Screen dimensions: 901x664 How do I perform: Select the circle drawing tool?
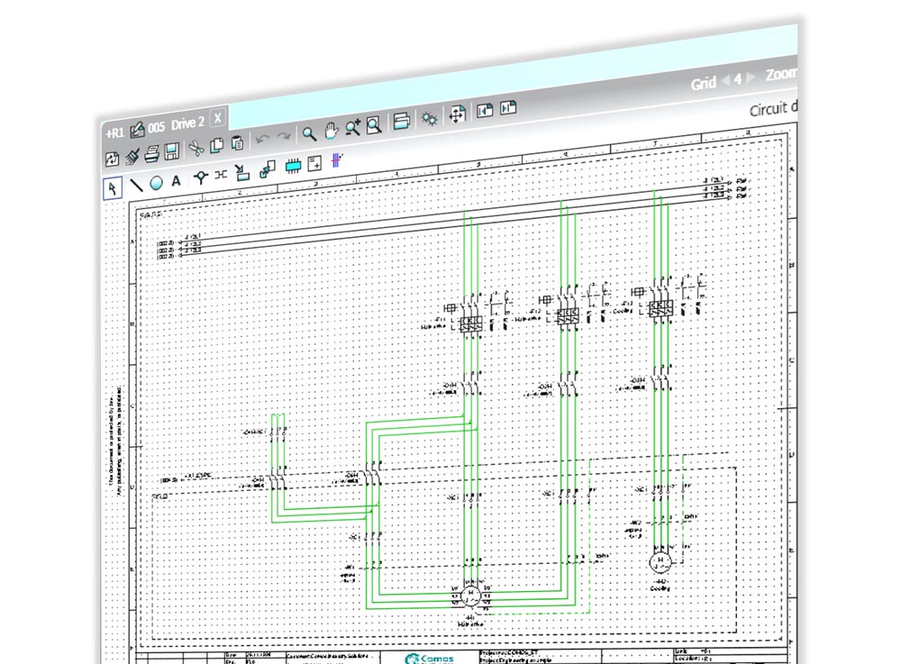[x=156, y=183]
